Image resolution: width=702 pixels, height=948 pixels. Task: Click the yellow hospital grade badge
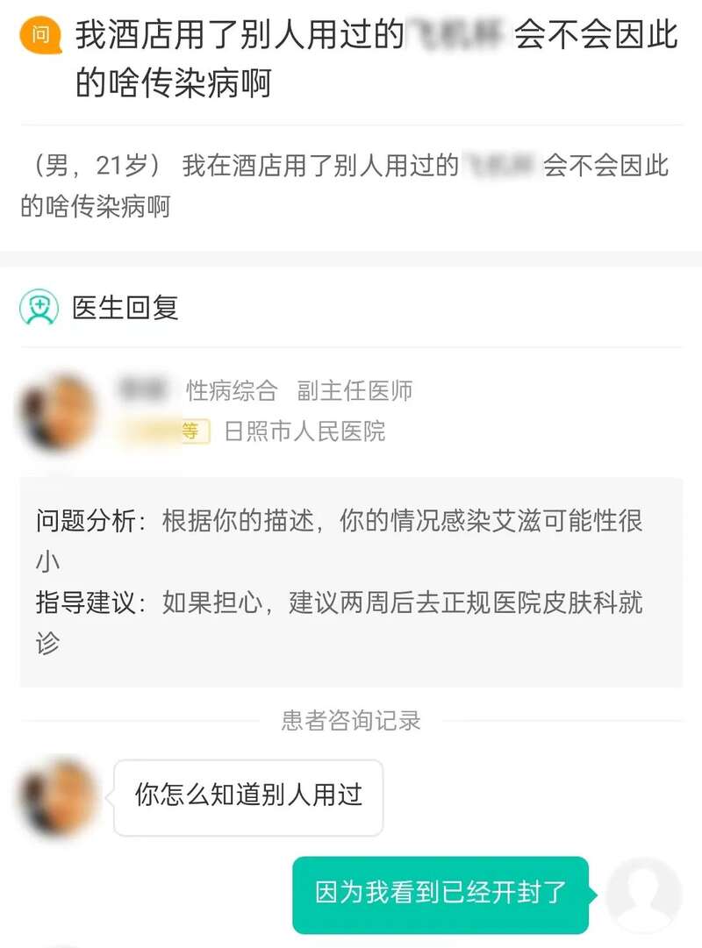click(x=165, y=431)
